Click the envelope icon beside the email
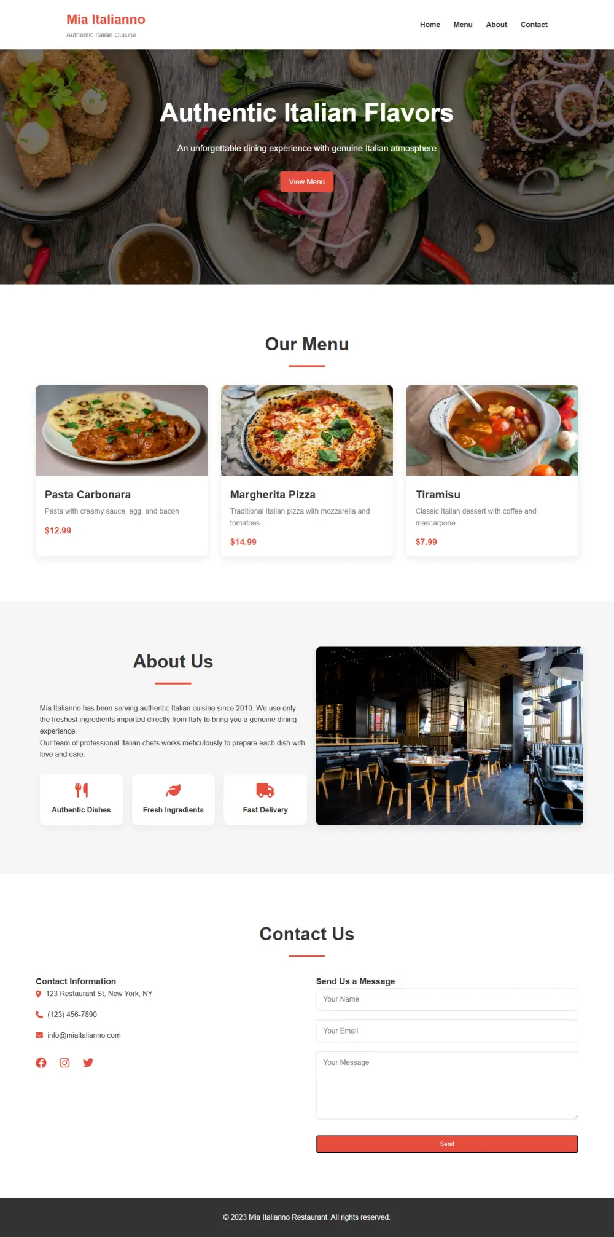 point(39,1035)
